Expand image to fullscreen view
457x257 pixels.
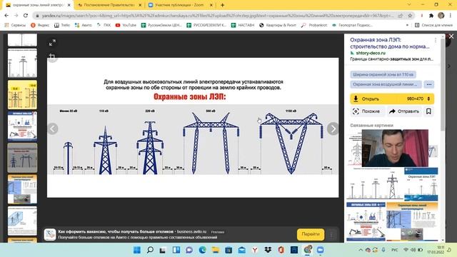52,43
